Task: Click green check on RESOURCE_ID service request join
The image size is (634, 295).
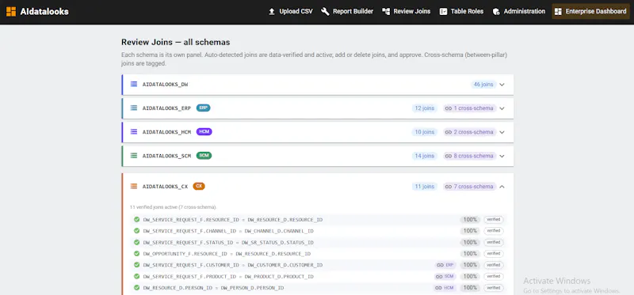Action: coord(136,220)
